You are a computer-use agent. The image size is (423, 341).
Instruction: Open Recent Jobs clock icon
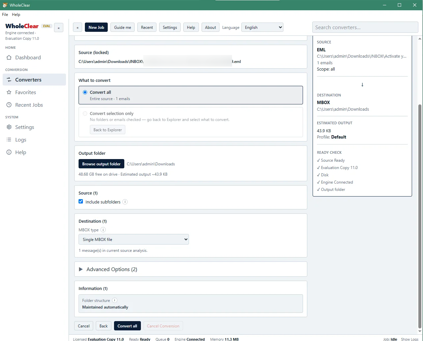9,105
